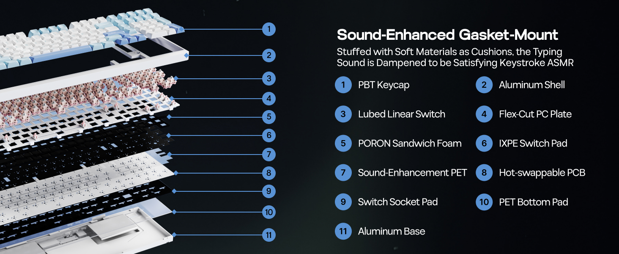
Task: Click the number 10 badge beside PET Bottom Pad
Action: click(484, 202)
